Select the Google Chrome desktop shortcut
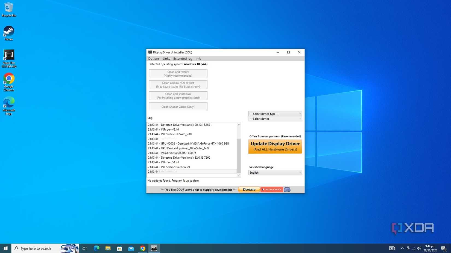The height and width of the screenshot is (253, 451). click(x=9, y=82)
